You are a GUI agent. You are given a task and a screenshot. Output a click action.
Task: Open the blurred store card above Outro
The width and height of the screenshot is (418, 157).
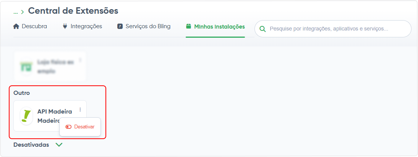pyautogui.click(x=50, y=66)
